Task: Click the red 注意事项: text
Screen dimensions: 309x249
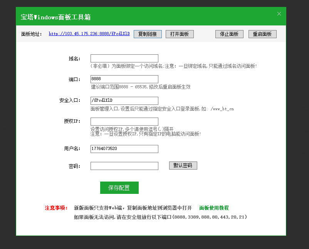Action: coord(56,208)
